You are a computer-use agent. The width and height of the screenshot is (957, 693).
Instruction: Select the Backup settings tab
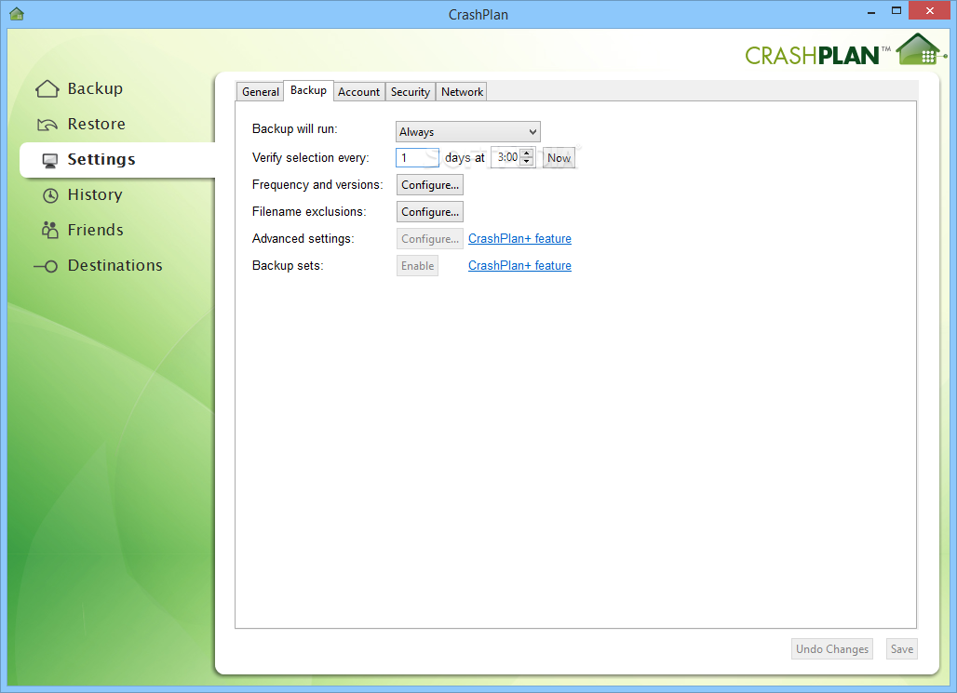pyautogui.click(x=308, y=90)
